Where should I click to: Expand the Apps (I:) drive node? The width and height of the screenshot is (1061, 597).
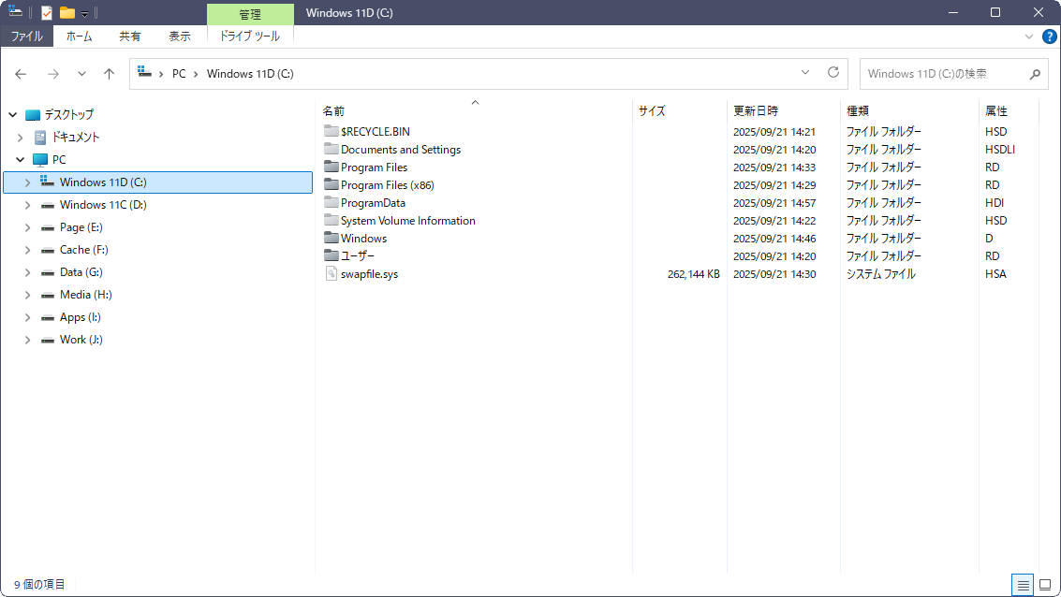pyautogui.click(x=28, y=317)
